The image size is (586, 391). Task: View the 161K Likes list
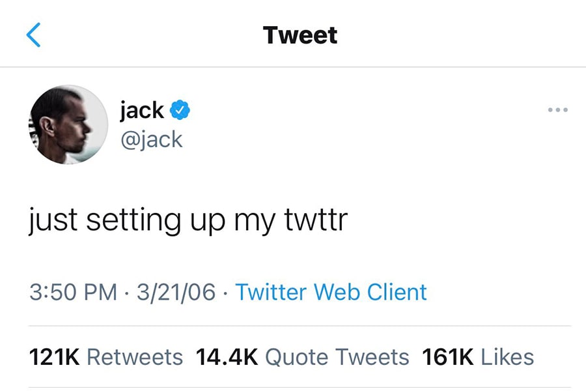479,357
